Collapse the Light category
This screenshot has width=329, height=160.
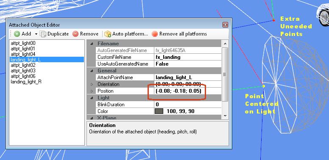pyautogui.click(x=92, y=98)
